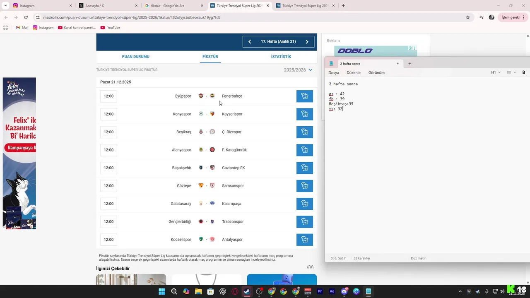Open Discord from the taskbar
Screen dimensions: 530x298
(344, 291)
